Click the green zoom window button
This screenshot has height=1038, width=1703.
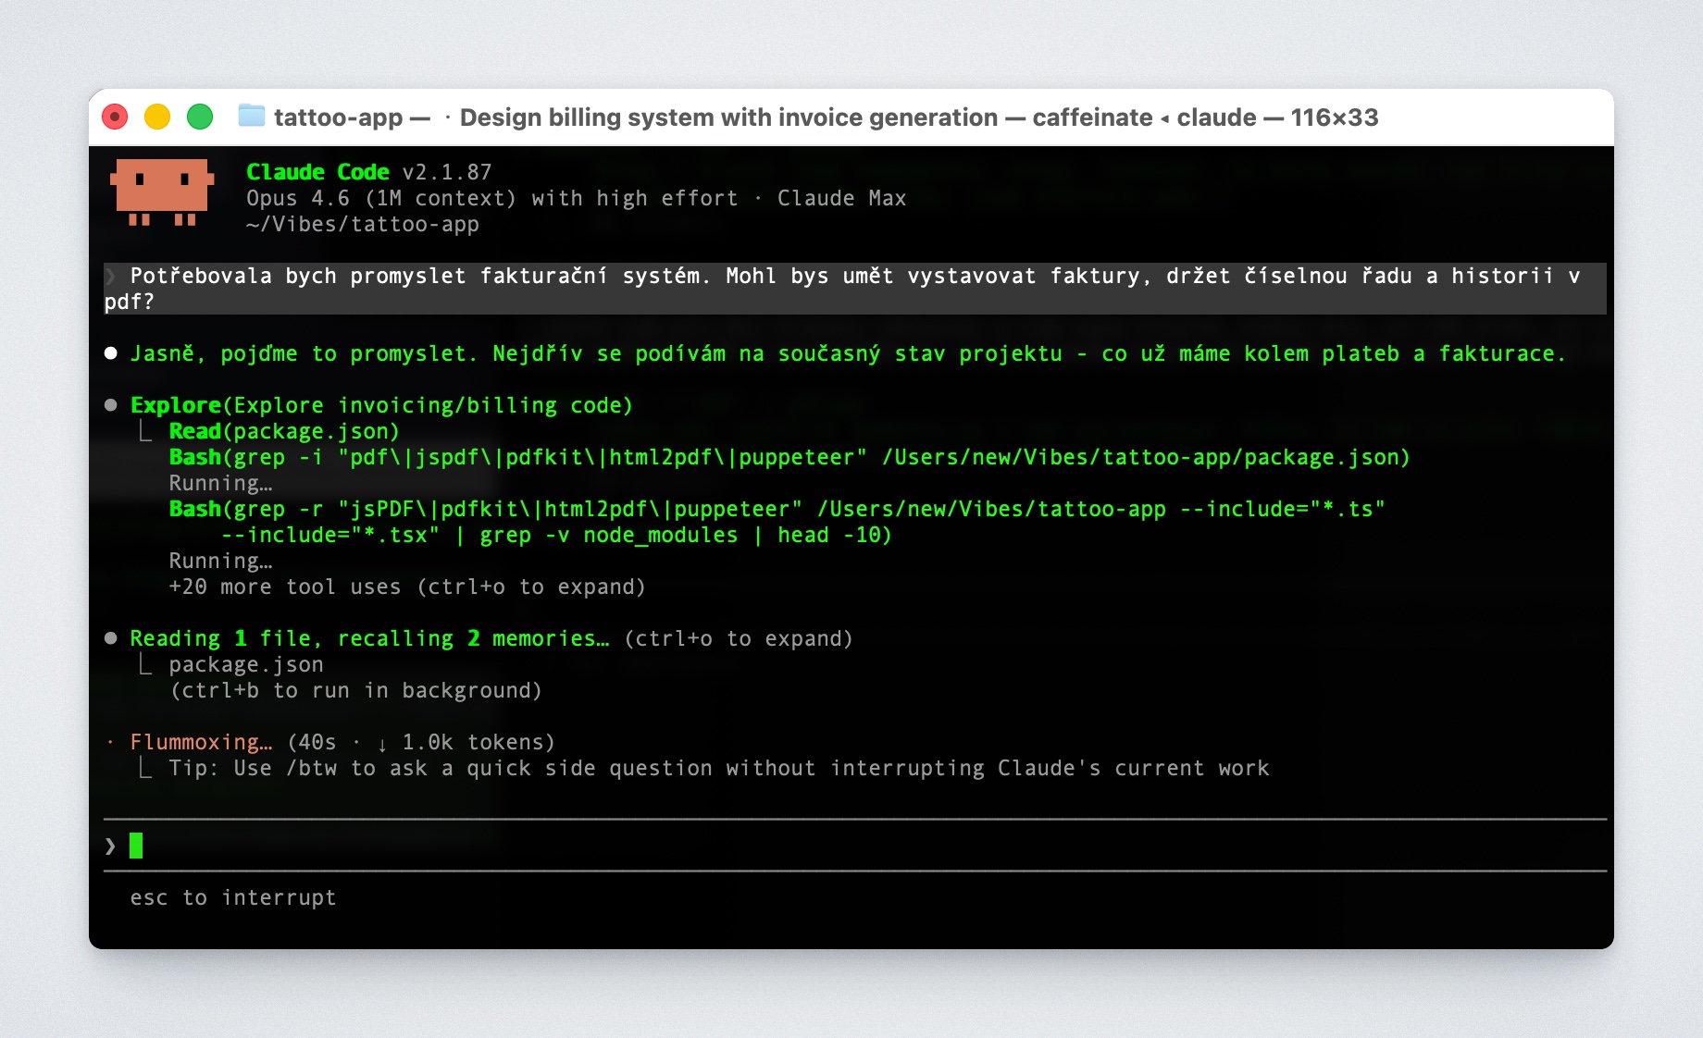tap(200, 117)
